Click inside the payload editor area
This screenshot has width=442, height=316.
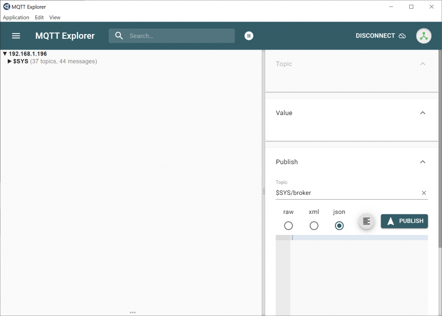point(359,275)
